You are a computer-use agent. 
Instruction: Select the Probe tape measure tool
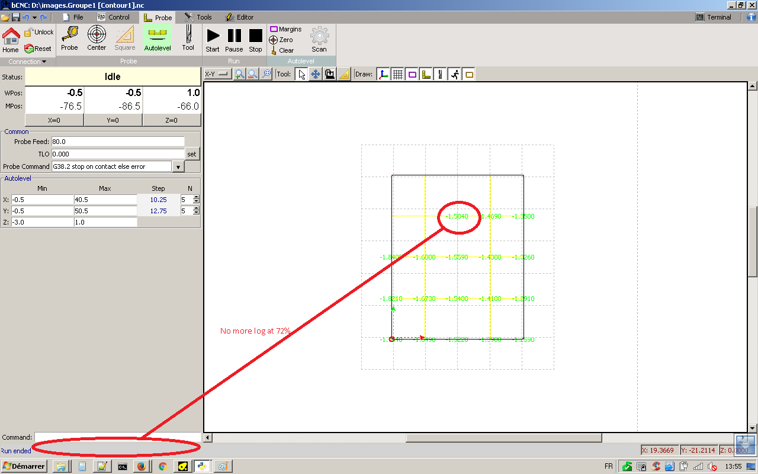(69, 39)
